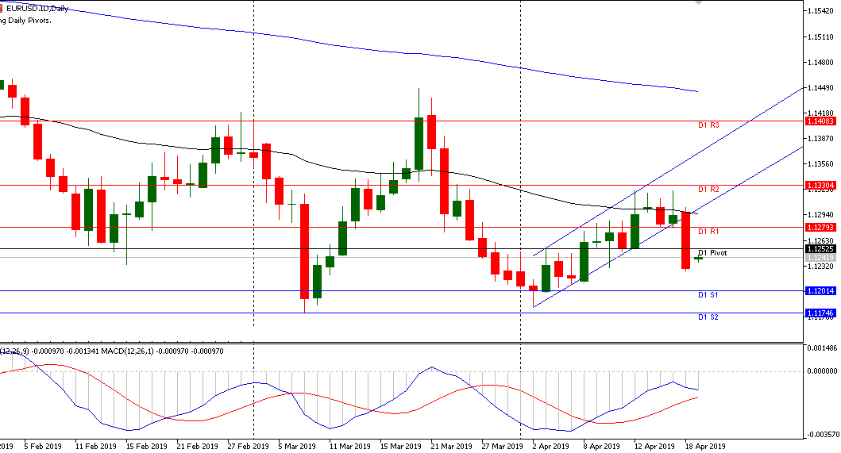Viewport: 841px width, 453px height.
Task: Click the 5 Feb 2019 date label
Action: tap(43, 447)
